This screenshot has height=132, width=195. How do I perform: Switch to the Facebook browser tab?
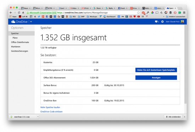coord(123,8)
